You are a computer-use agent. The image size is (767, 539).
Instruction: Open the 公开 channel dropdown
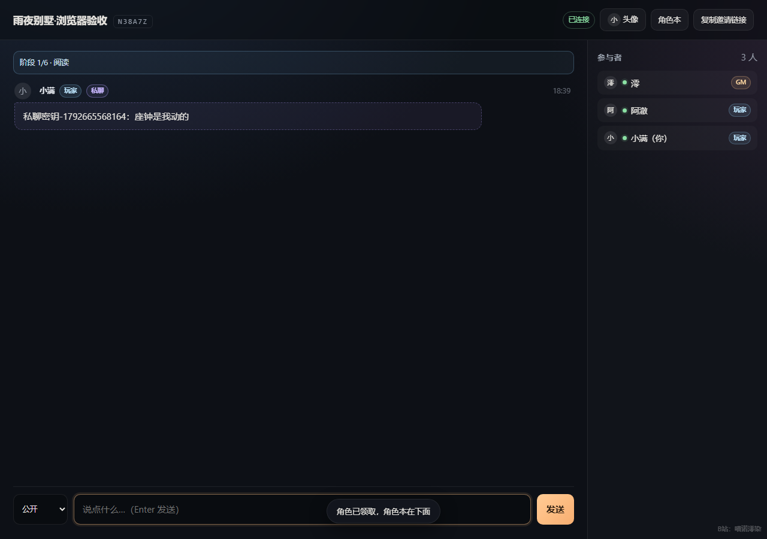click(x=40, y=509)
